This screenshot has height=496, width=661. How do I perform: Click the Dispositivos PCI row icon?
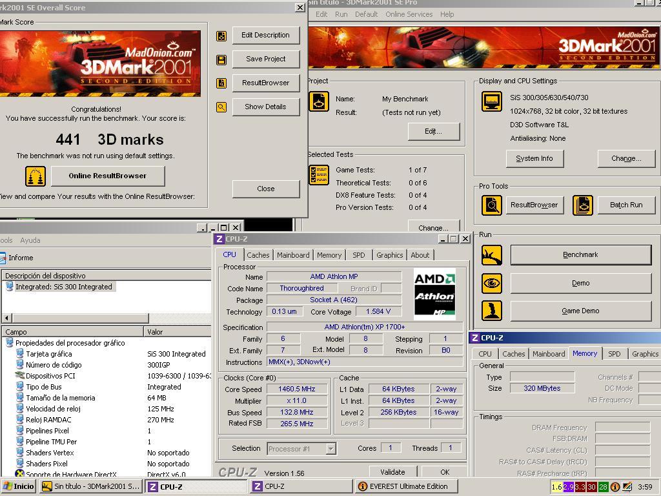19,375
